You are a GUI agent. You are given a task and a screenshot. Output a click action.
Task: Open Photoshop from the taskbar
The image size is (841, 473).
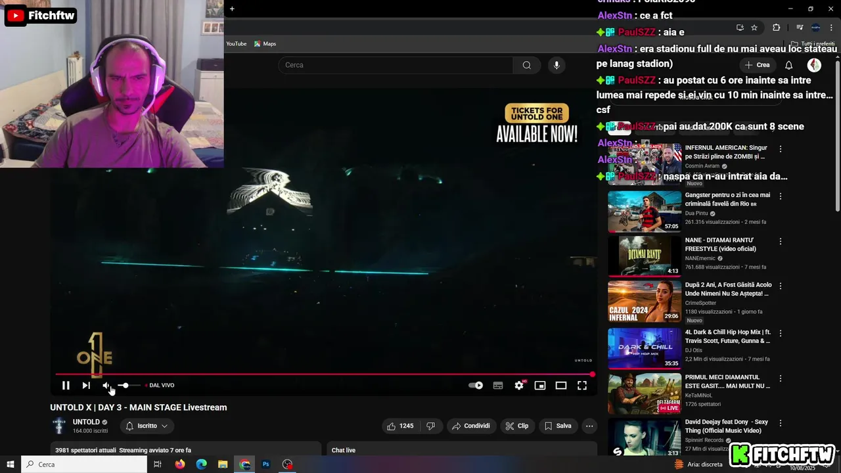click(266, 464)
